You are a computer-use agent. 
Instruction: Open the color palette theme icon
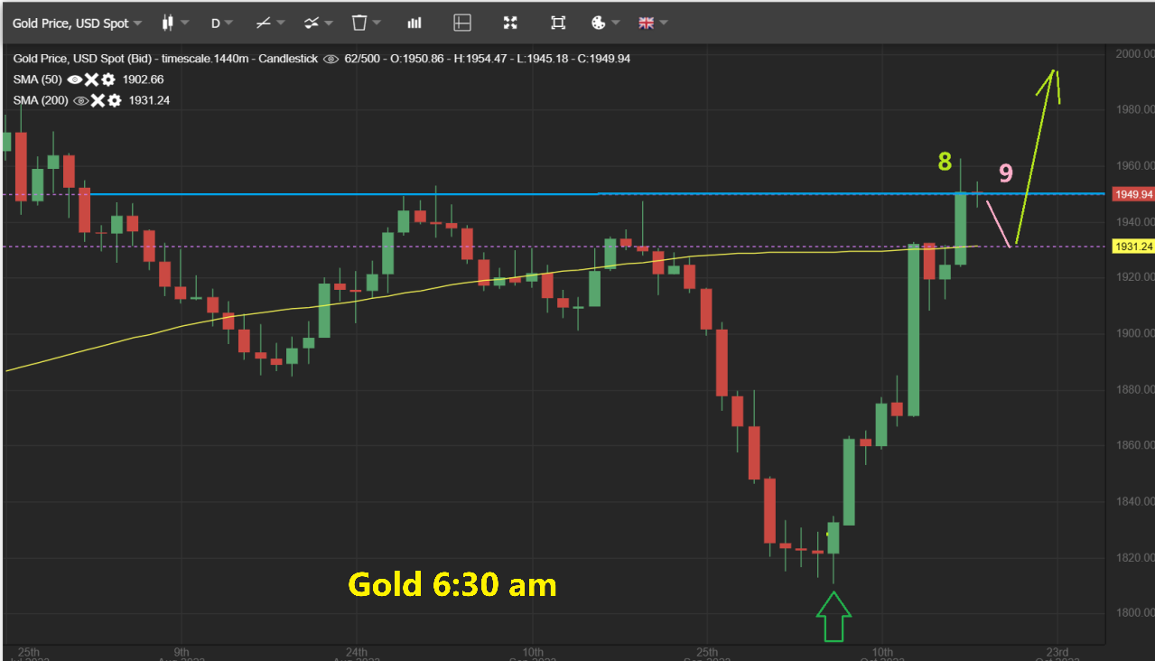[605, 23]
